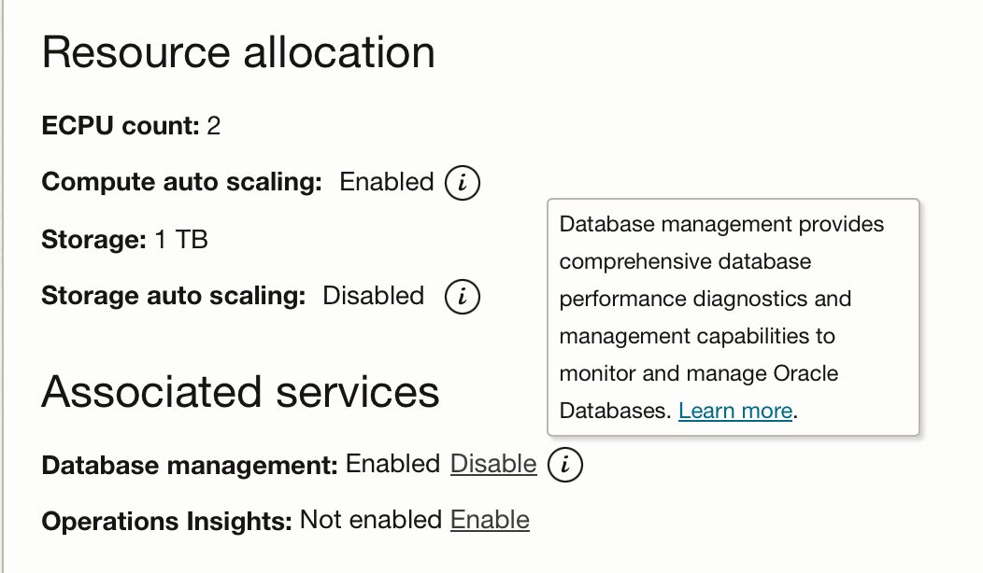983x573 pixels.
Task: Click the Resource allocation heading
Action: (238, 52)
